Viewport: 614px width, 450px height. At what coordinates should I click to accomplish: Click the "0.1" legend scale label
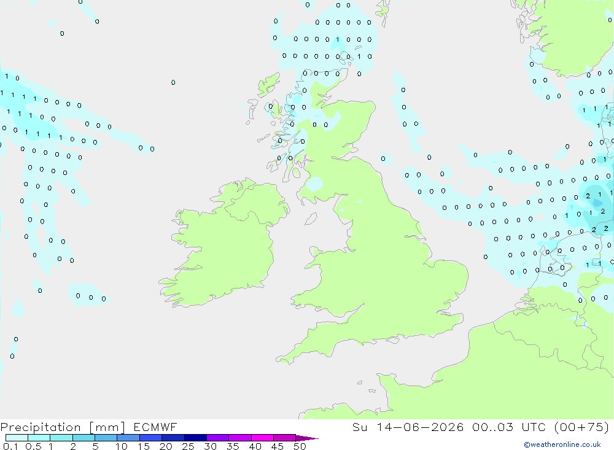[x=10, y=446]
